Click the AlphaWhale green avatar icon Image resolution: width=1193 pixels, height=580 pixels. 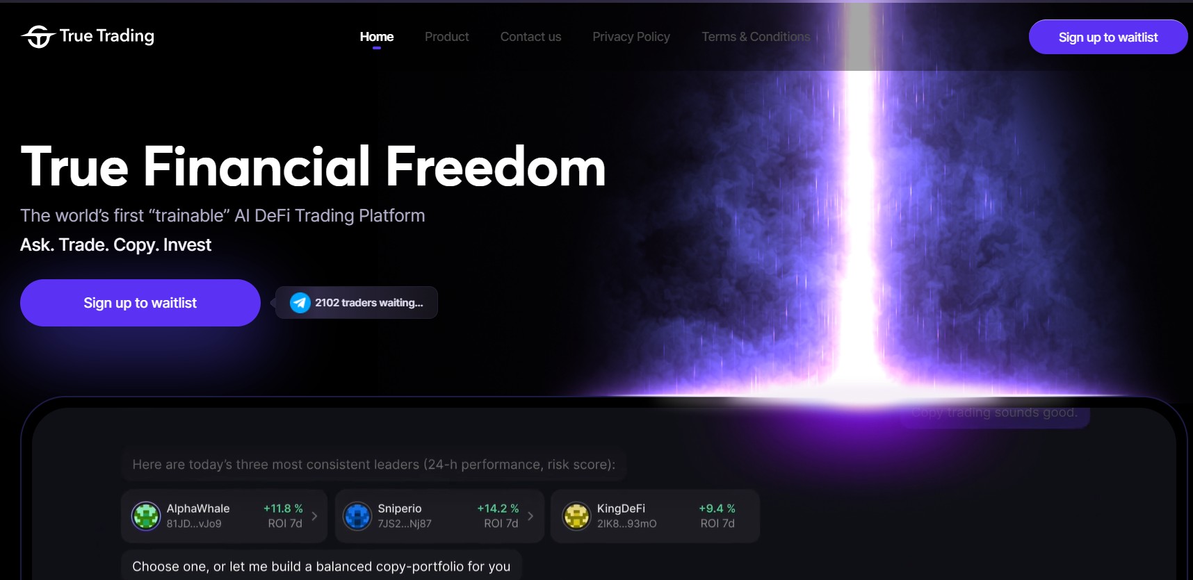(x=146, y=516)
